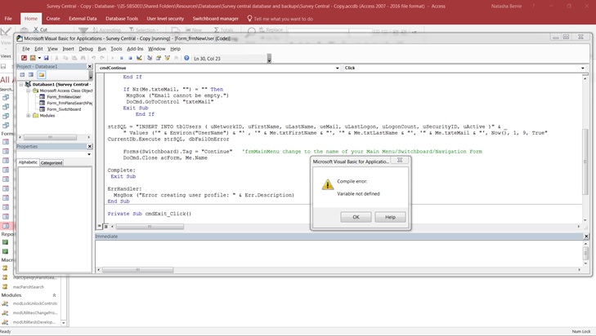Open the Run menu

(101, 49)
